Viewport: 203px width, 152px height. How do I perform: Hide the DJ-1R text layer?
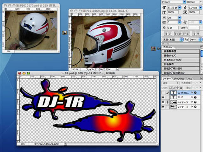coord(163,97)
